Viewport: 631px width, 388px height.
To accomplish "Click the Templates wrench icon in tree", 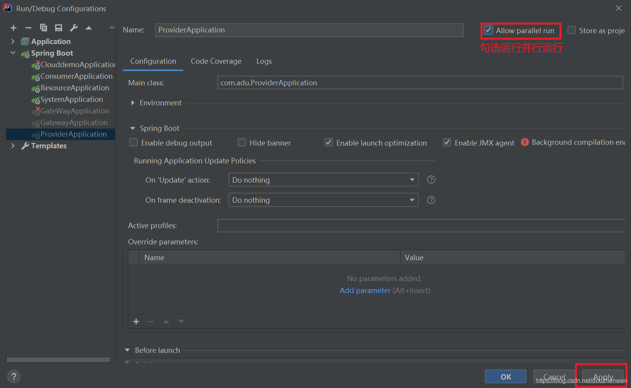I will tap(25, 146).
